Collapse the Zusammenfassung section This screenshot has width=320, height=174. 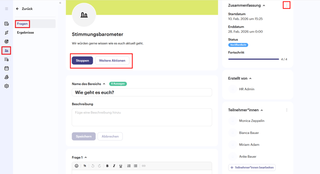tap(264, 6)
